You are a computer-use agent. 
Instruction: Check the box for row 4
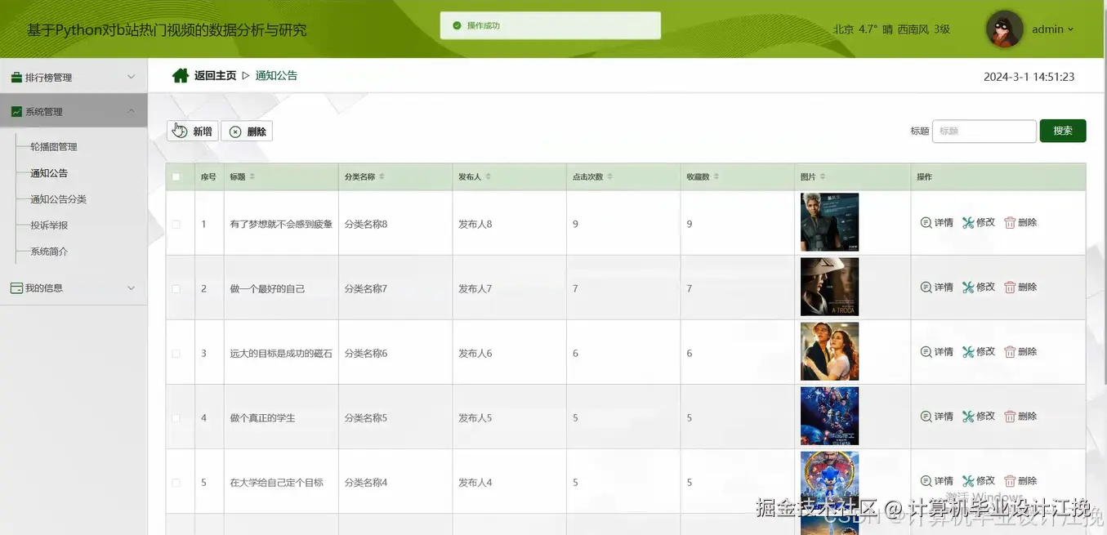click(x=176, y=418)
